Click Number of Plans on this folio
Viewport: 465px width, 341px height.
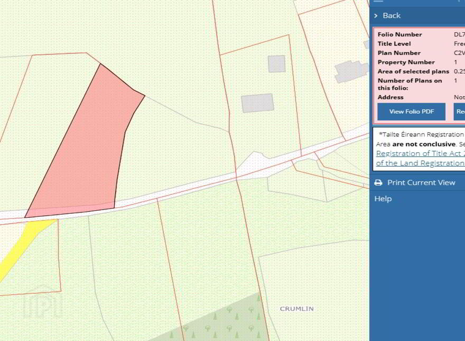pos(410,84)
